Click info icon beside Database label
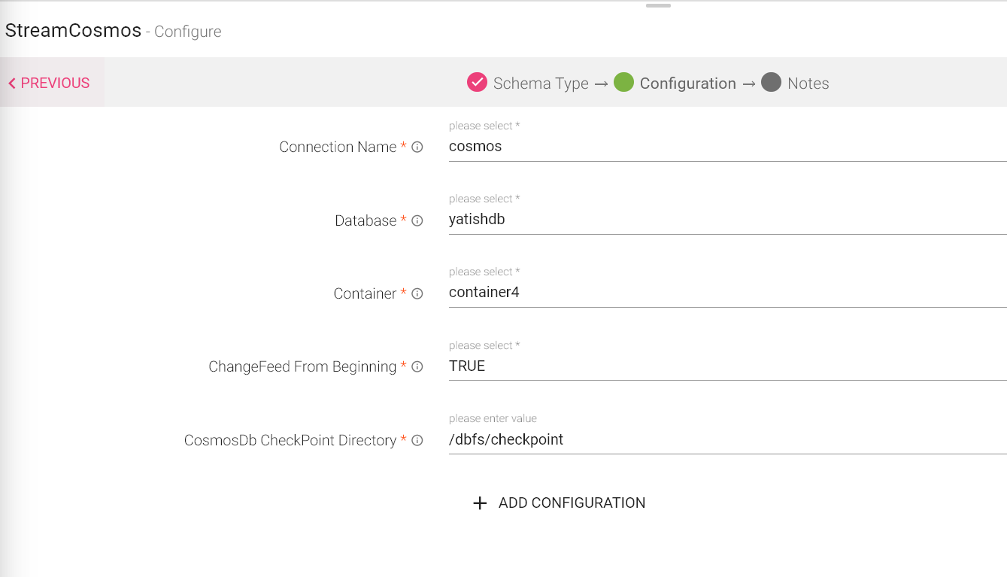This screenshot has width=1007, height=577. [x=417, y=221]
